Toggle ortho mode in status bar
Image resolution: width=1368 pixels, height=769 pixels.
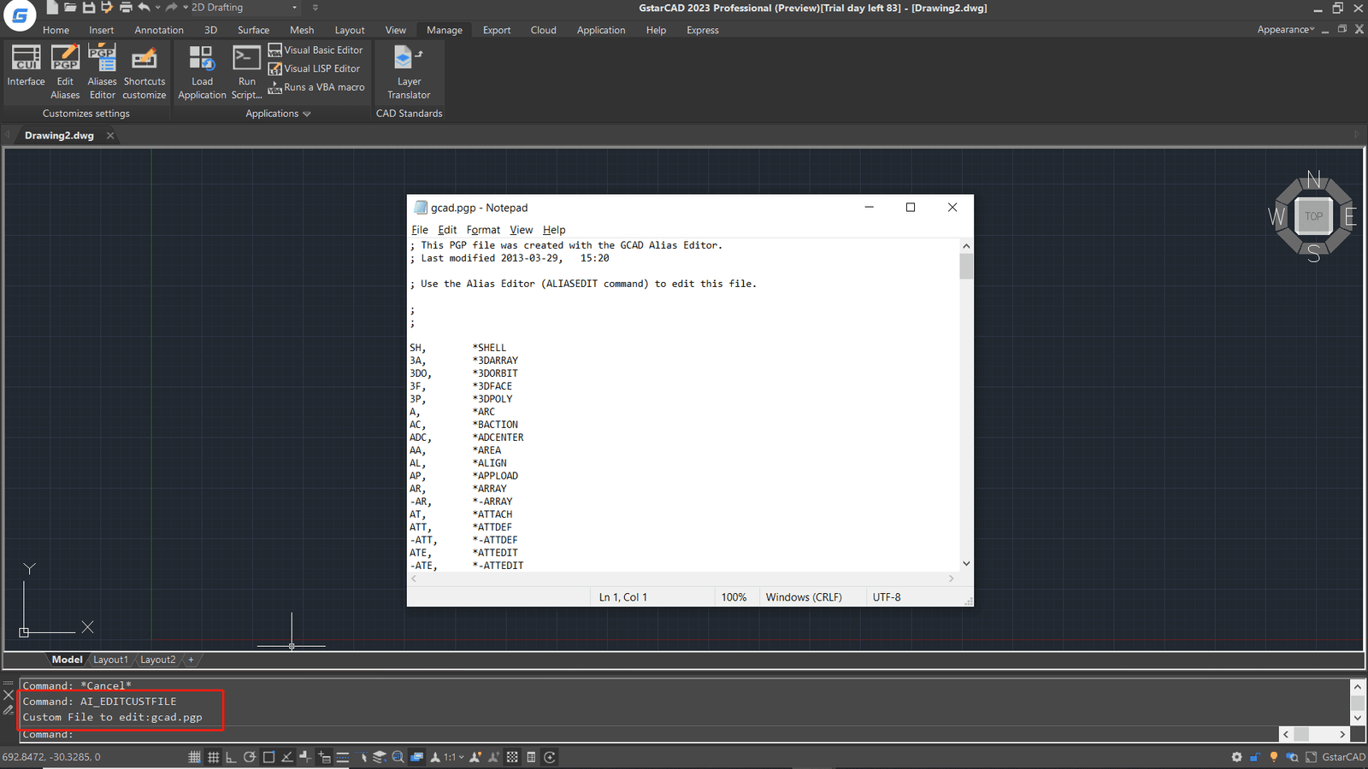[231, 757]
